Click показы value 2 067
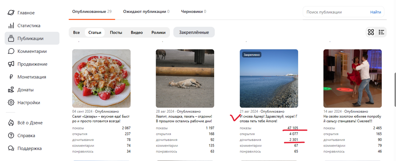This screenshot has width=396, height=161. [126, 128]
